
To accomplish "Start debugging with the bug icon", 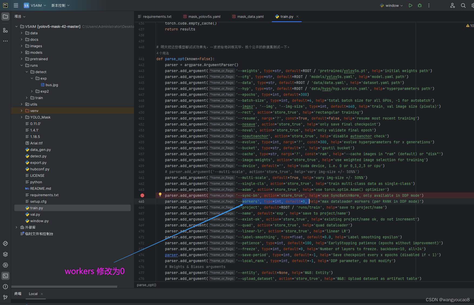I will [x=419, y=5].
